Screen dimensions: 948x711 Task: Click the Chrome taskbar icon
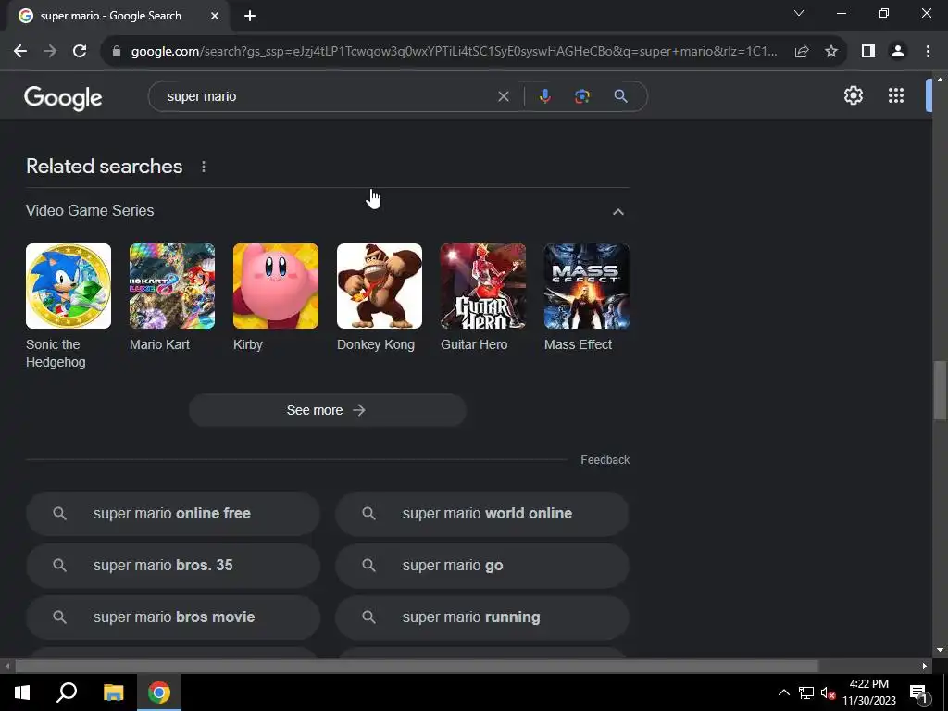pyautogui.click(x=159, y=692)
